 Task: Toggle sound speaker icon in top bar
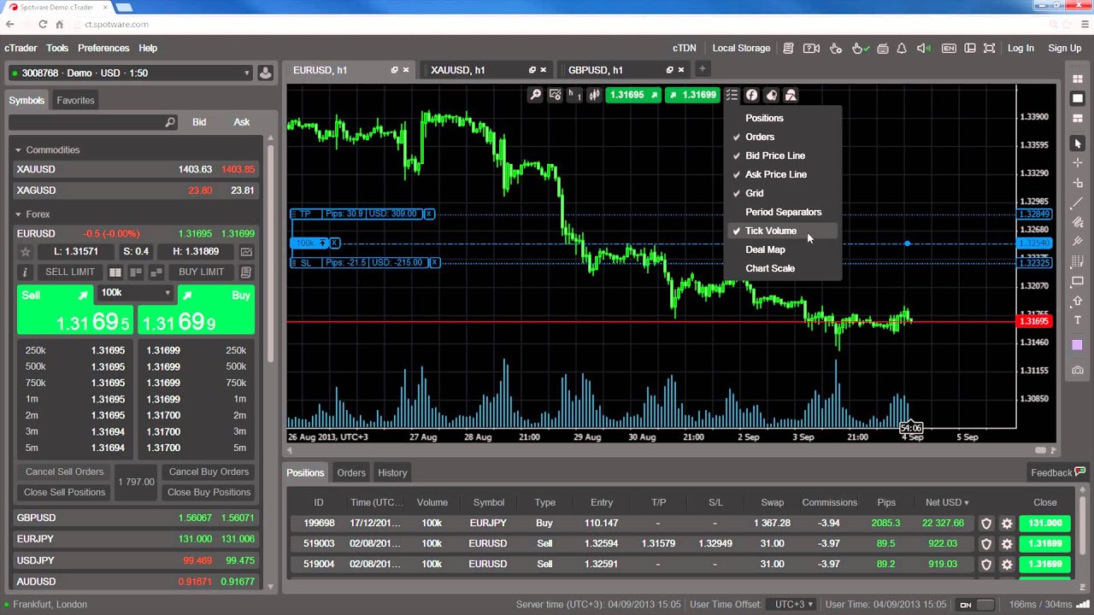pos(924,48)
